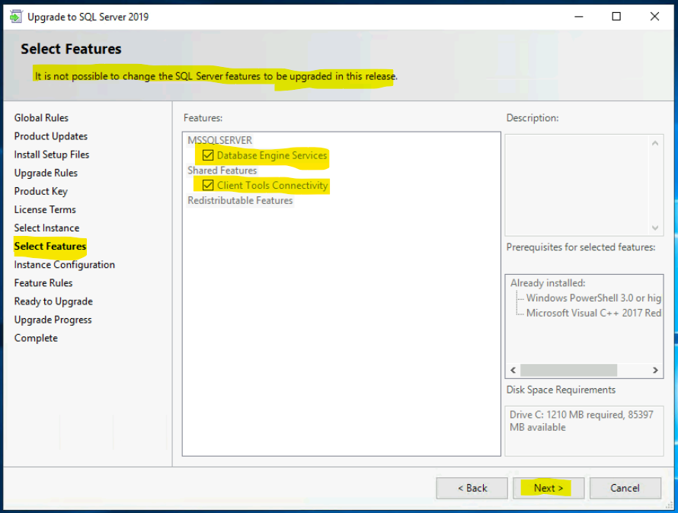Click the Database Engine Services label
678x513 pixels.
(x=272, y=155)
